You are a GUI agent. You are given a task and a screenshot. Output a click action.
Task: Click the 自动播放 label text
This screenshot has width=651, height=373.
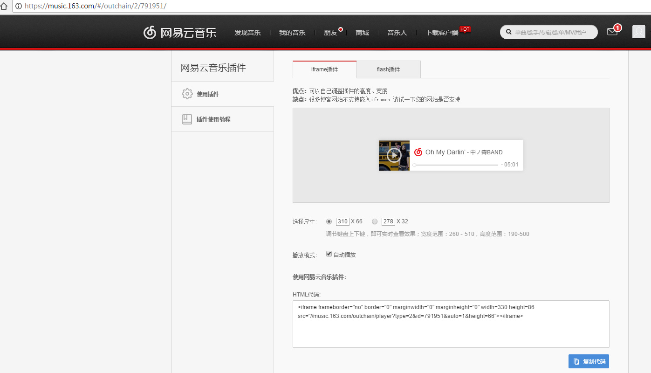(344, 255)
